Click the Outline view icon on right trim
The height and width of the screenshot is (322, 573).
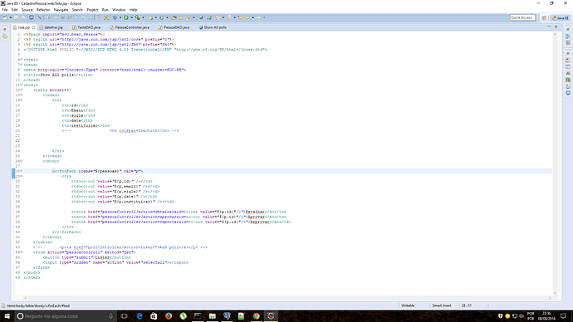[567, 37]
